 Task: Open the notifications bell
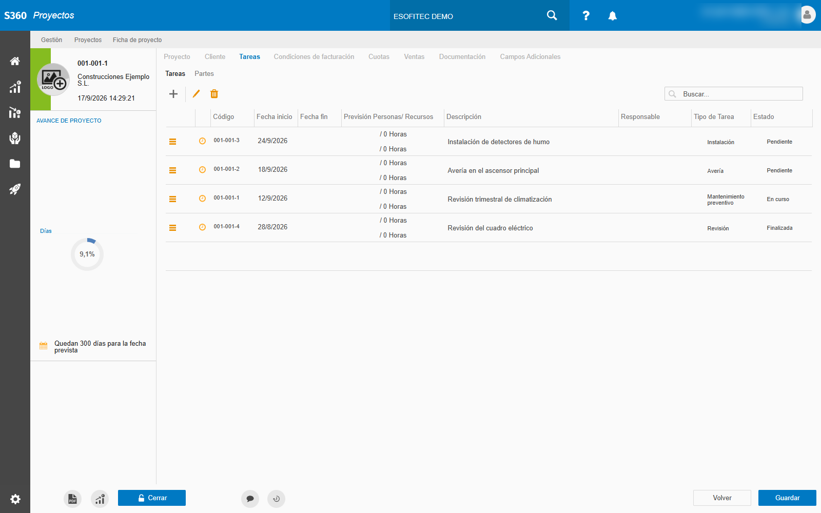pos(612,16)
